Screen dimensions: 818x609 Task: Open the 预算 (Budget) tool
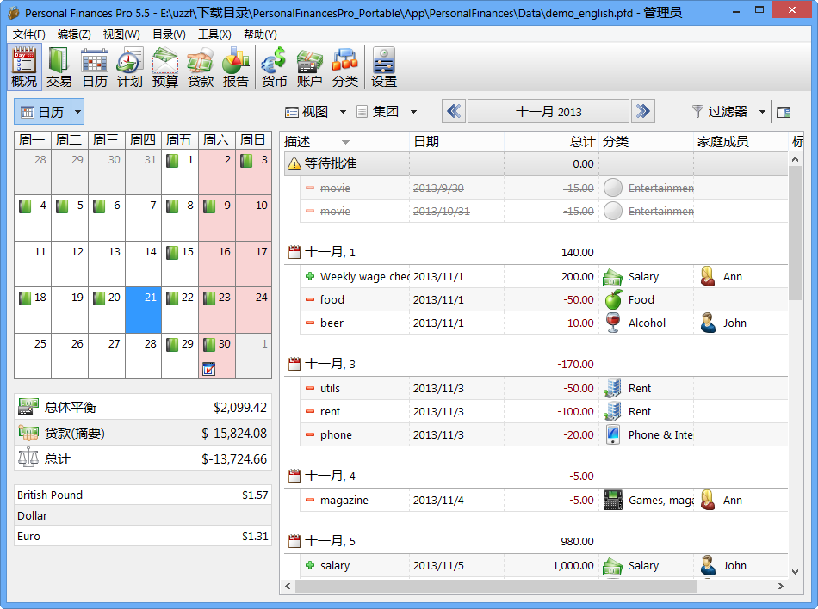click(165, 66)
